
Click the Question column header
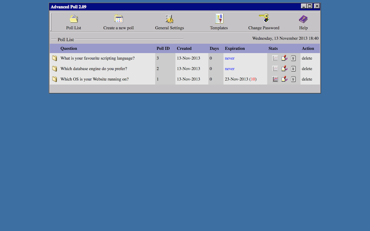(x=69, y=48)
